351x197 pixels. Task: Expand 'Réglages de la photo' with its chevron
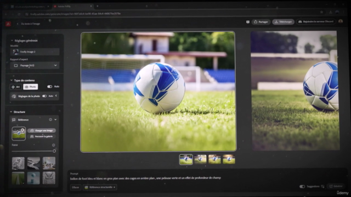tap(56, 96)
